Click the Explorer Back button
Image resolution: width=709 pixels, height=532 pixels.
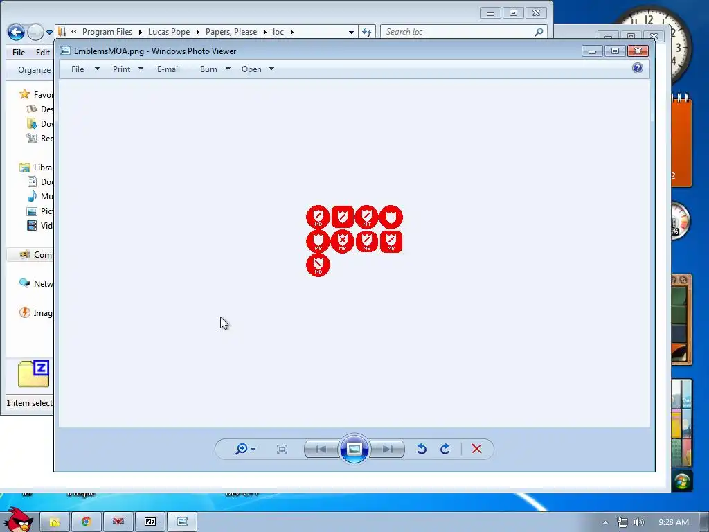click(16, 32)
